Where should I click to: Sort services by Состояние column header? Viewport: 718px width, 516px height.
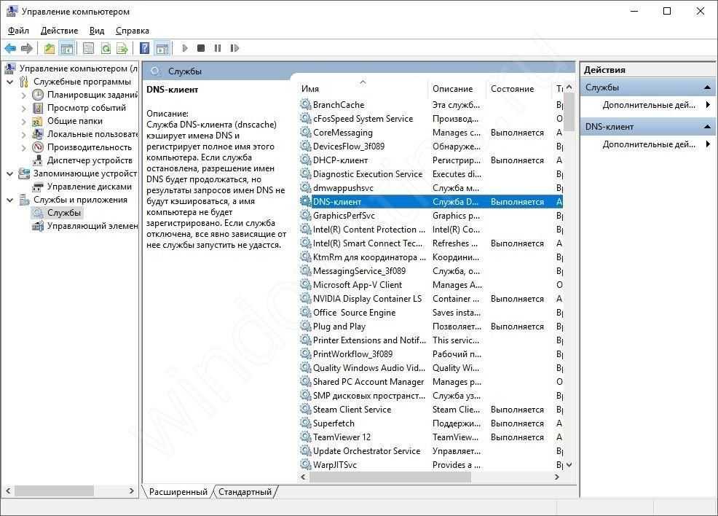[x=512, y=89]
